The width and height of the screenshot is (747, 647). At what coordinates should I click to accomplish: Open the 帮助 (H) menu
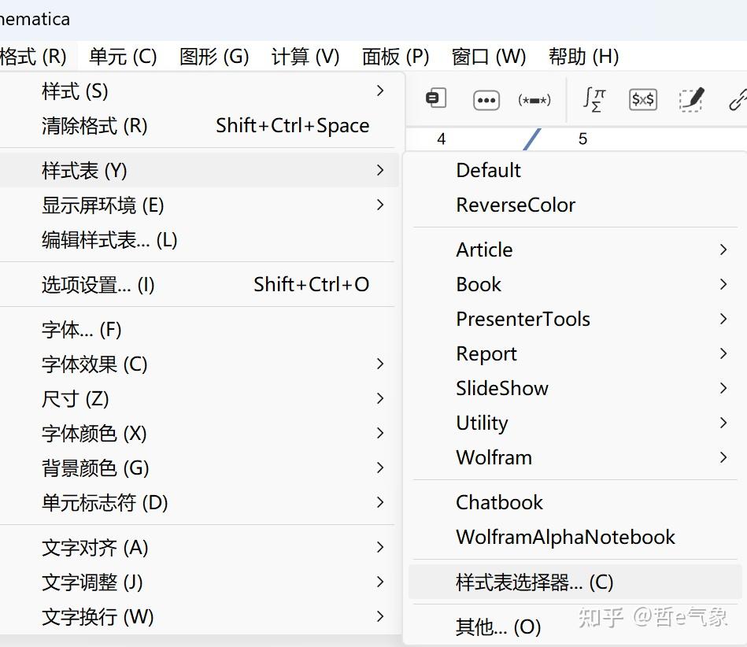point(583,57)
